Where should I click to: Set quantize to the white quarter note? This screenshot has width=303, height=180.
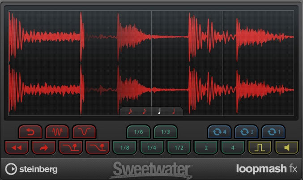(159, 111)
